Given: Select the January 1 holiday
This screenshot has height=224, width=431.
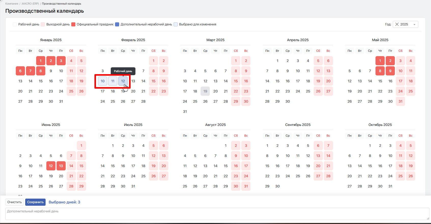Looking at the screenshot, I should tap(41, 61).
